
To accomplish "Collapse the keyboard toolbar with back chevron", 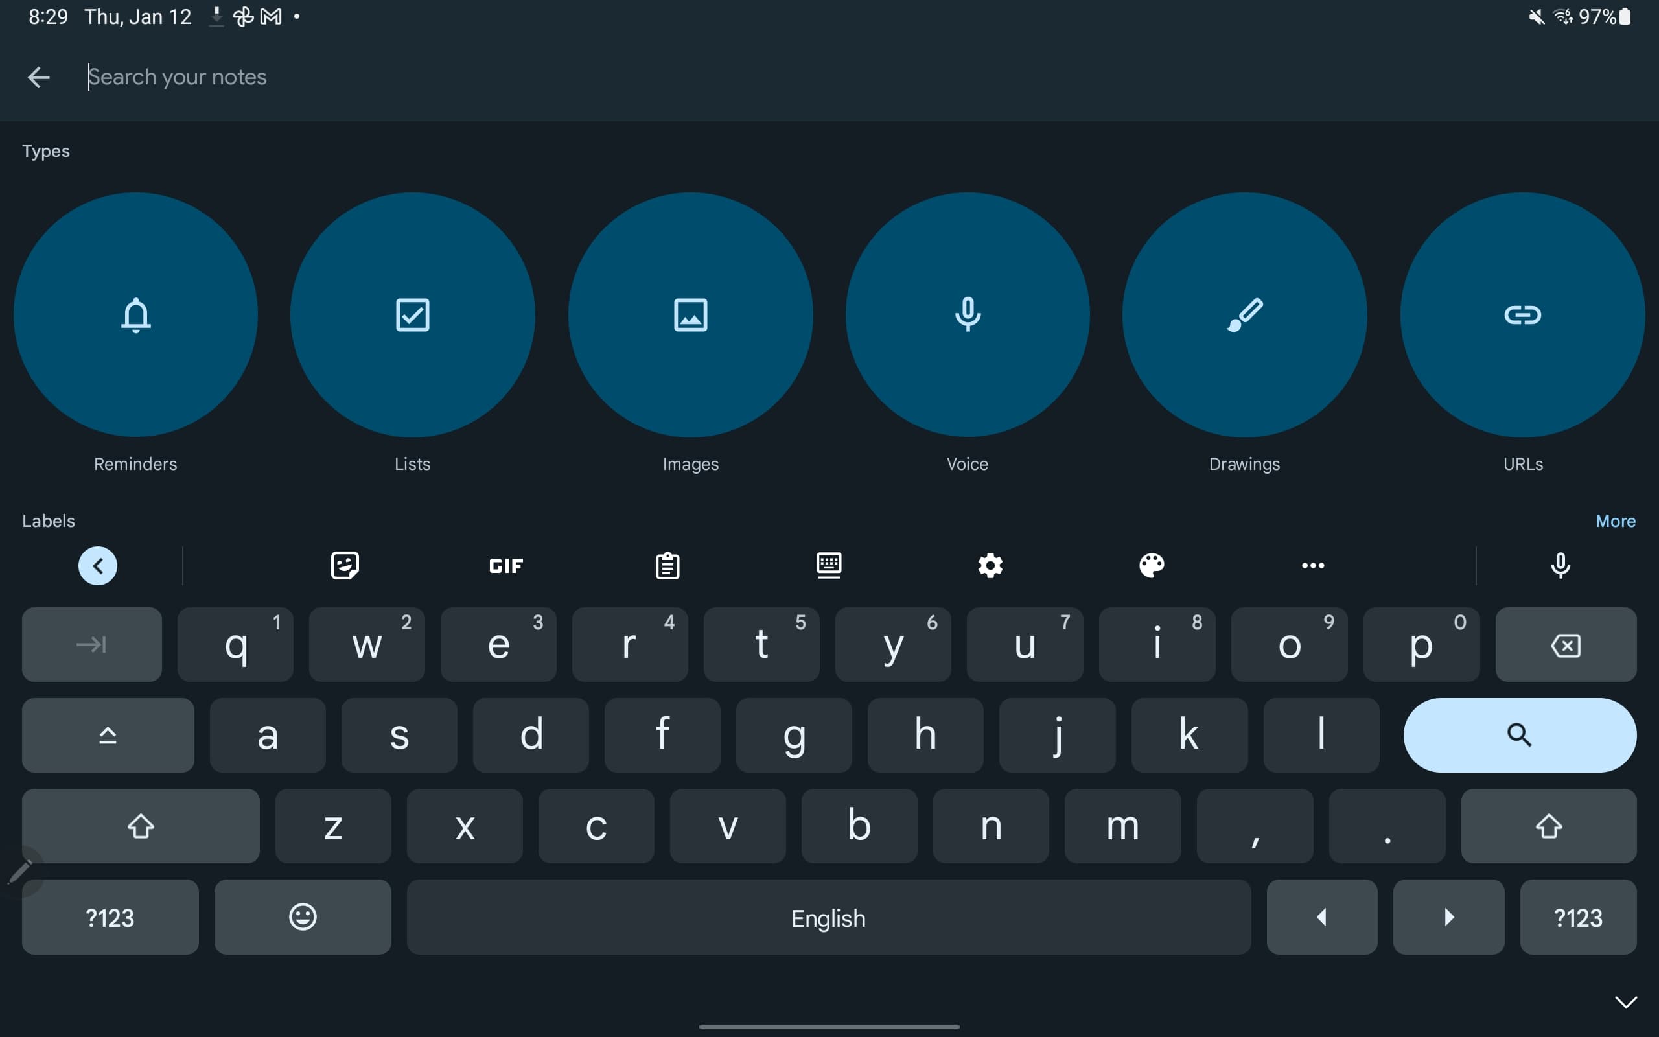I will pyautogui.click(x=97, y=566).
